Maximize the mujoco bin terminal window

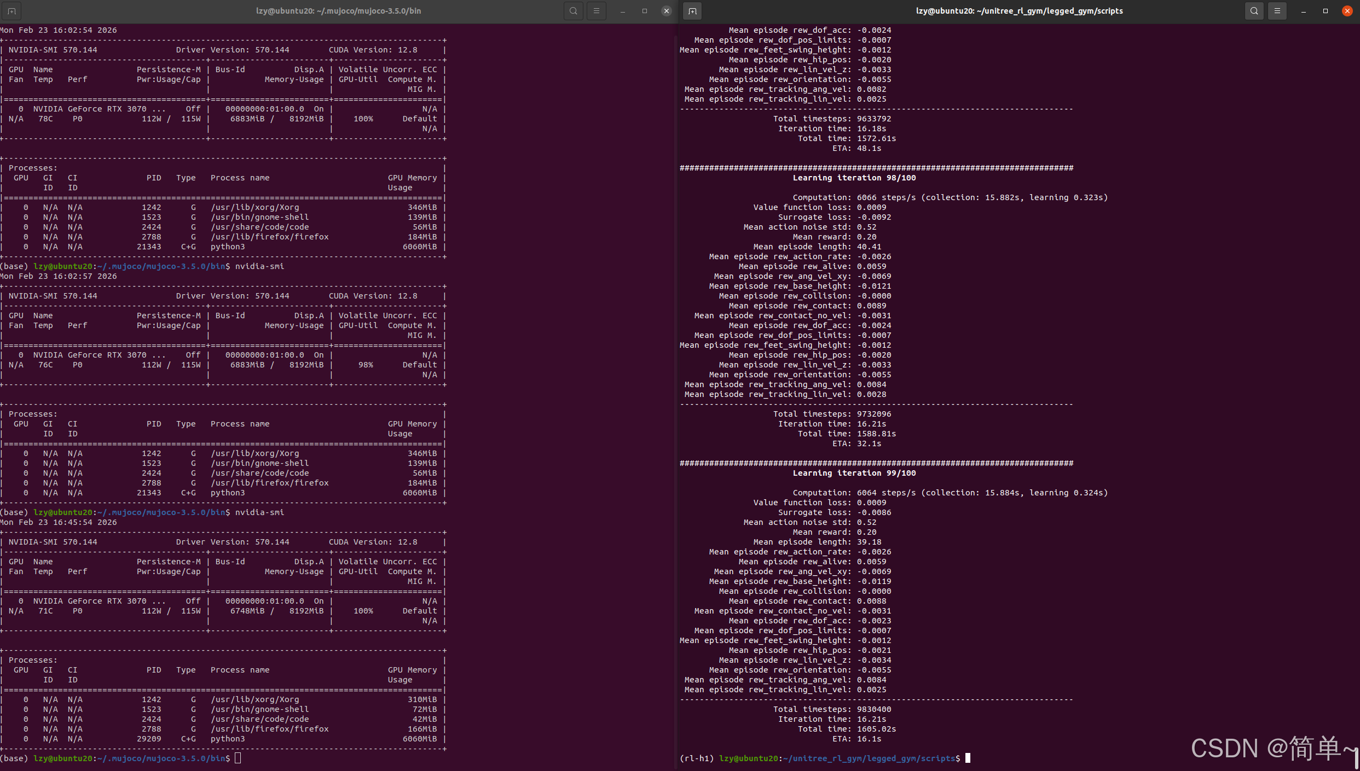(644, 11)
